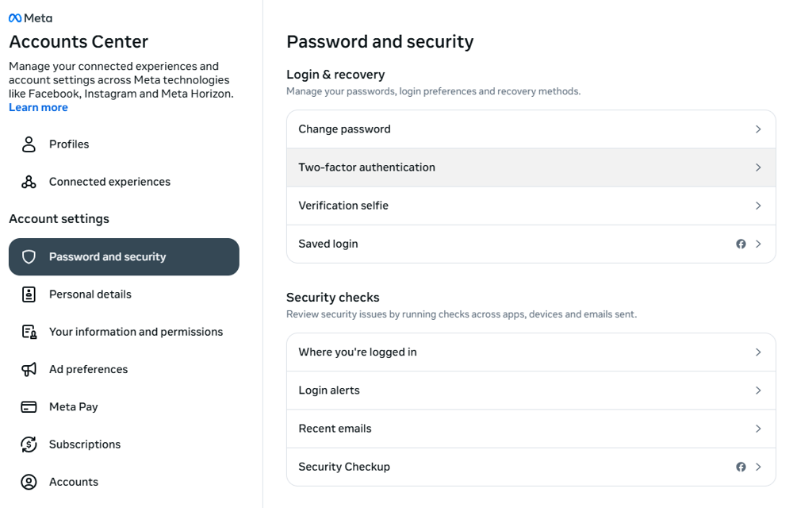Click the shield icon for Password and security

pyautogui.click(x=29, y=256)
